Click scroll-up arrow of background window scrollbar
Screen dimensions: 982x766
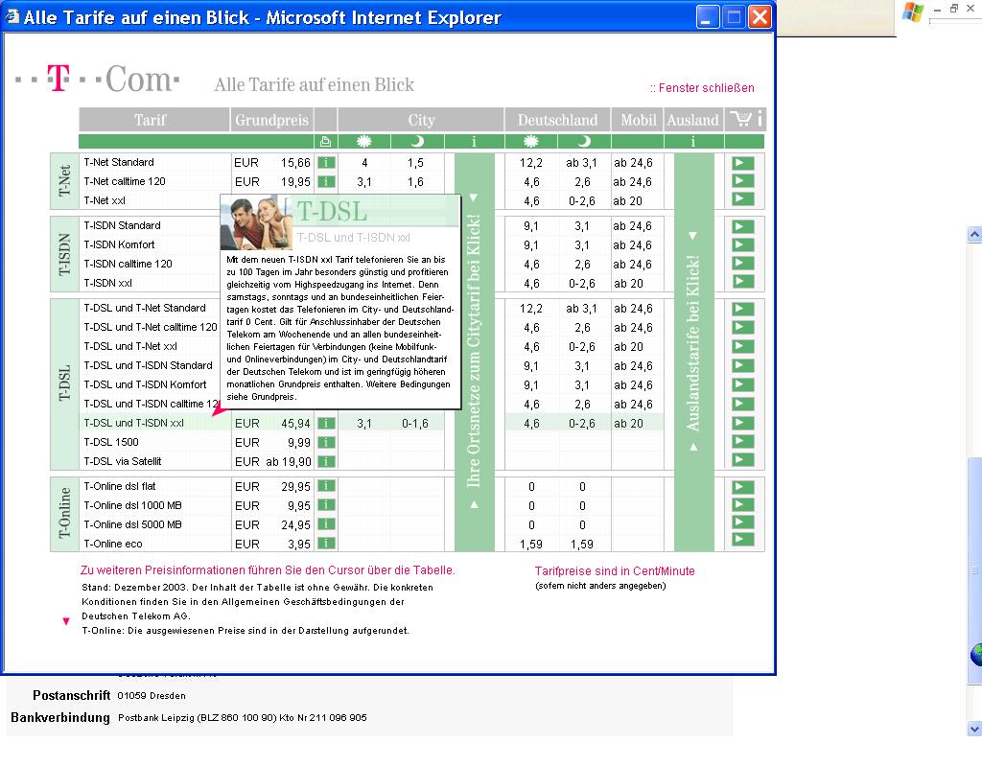(x=974, y=235)
